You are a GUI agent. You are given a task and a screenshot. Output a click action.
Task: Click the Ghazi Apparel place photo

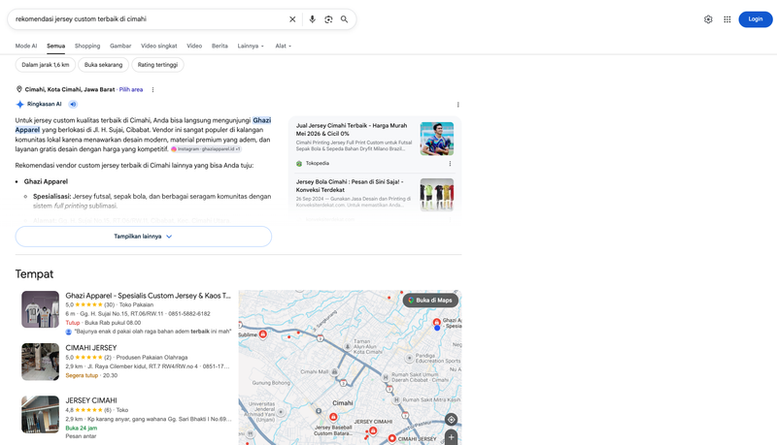coord(40,309)
